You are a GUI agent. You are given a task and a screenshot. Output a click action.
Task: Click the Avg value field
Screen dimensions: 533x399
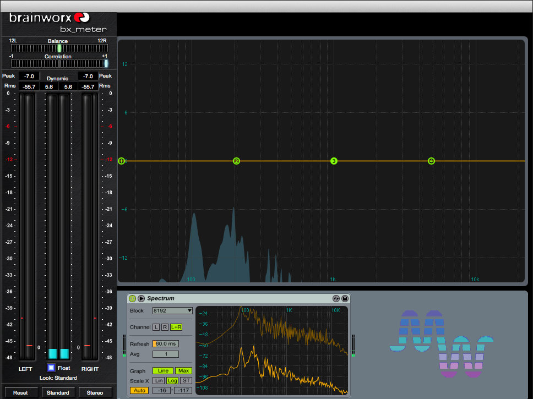166,354
